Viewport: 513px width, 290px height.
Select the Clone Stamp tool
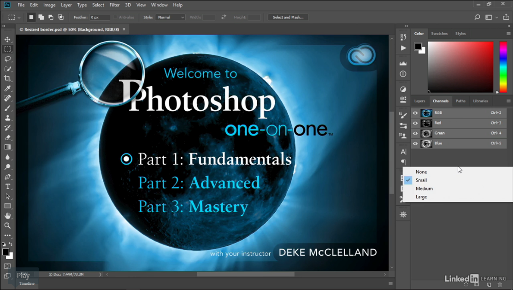pyautogui.click(x=7, y=118)
